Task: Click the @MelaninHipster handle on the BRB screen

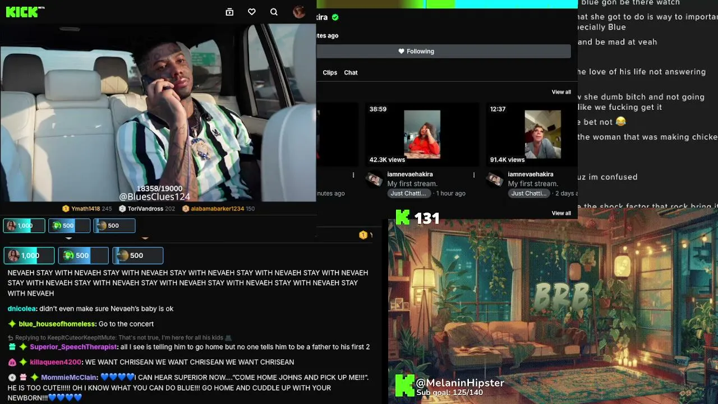Action: click(460, 383)
